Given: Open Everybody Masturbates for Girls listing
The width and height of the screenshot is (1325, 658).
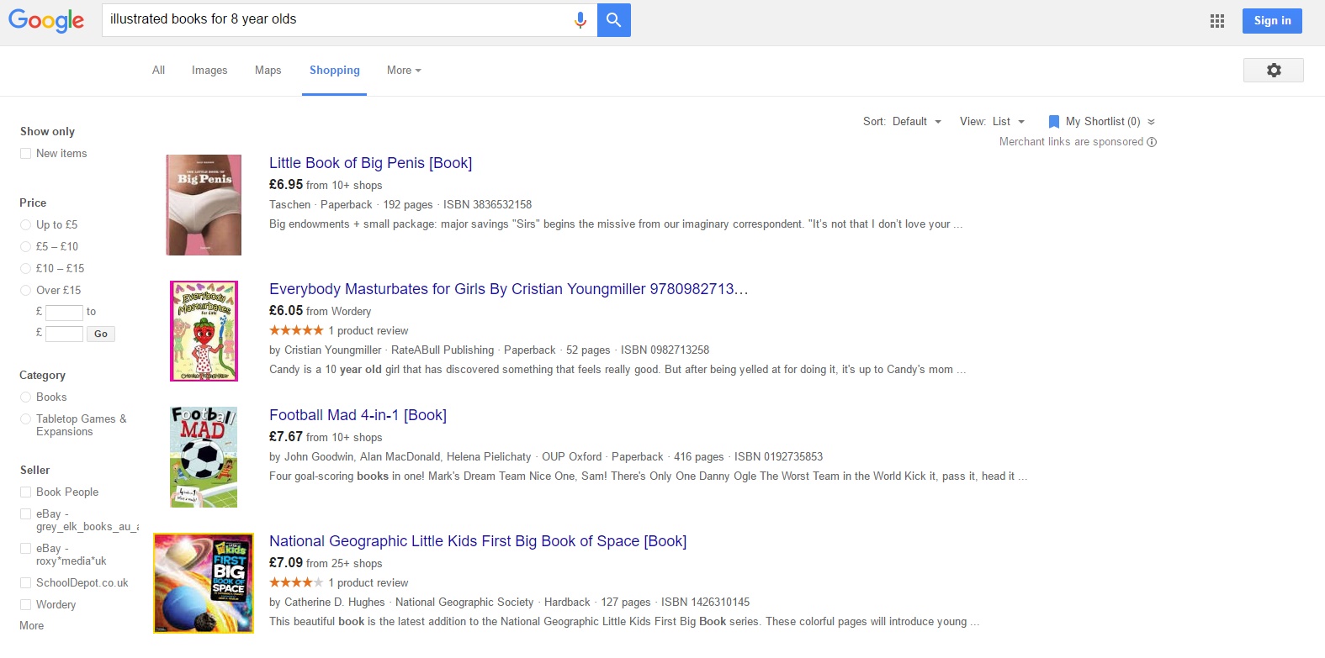Looking at the screenshot, I should (508, 289).
